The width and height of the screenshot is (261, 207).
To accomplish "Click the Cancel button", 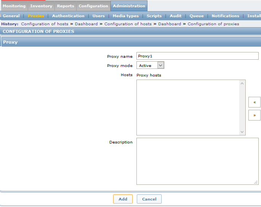I will [x=149, y=199].
